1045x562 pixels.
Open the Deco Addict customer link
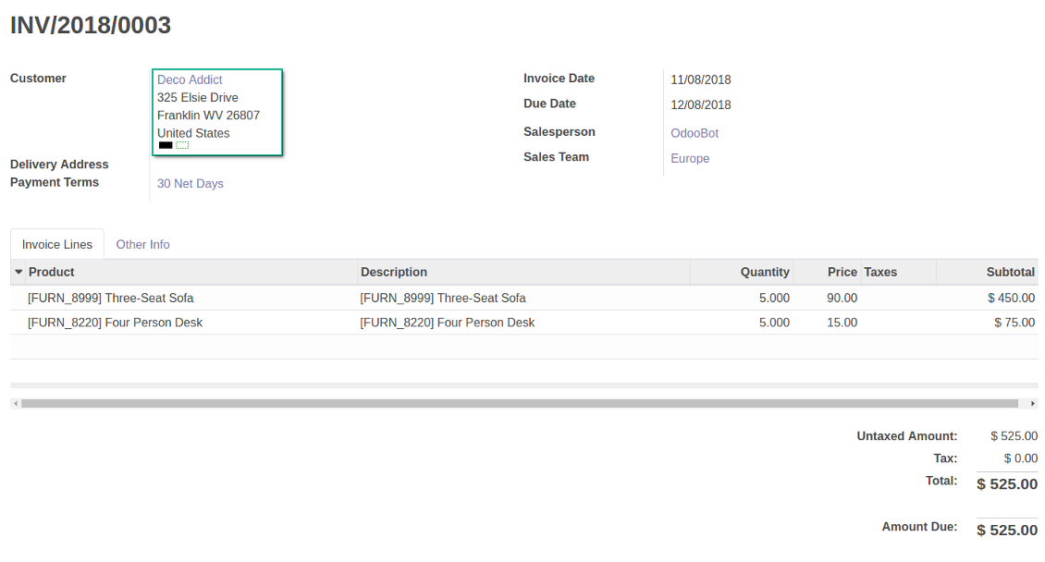point(190,79)
